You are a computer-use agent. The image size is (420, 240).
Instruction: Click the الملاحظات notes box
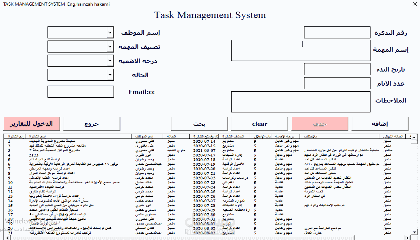pos(300,102)
